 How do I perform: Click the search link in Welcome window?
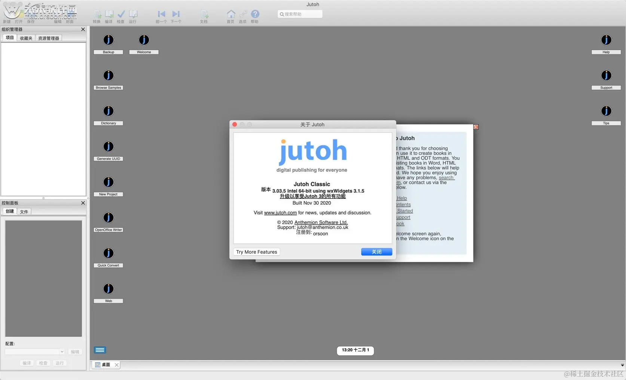[x=446, y=177]
